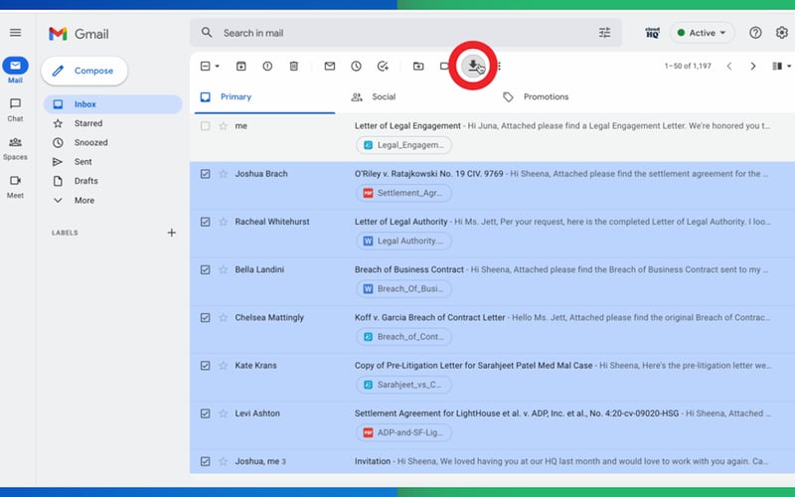
Task: Open the Settings gear icon
Action: (x=782, y=33)
